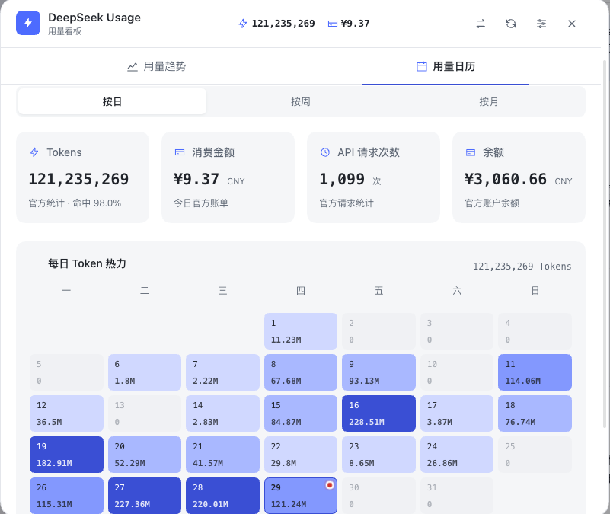The height and width of the screenshot is (514, 610).
Task: Click the 121,235,269 Tokens heatmap total
Action: [522, 267]
